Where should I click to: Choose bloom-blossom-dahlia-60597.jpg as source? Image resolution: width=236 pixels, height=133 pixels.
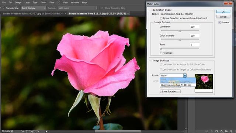coord(178,82)
